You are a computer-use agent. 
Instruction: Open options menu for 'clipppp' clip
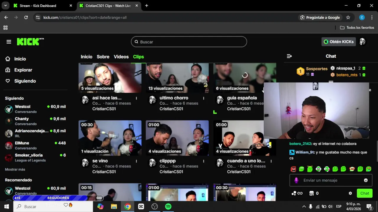pyautogui.click(x=203, y=161)
